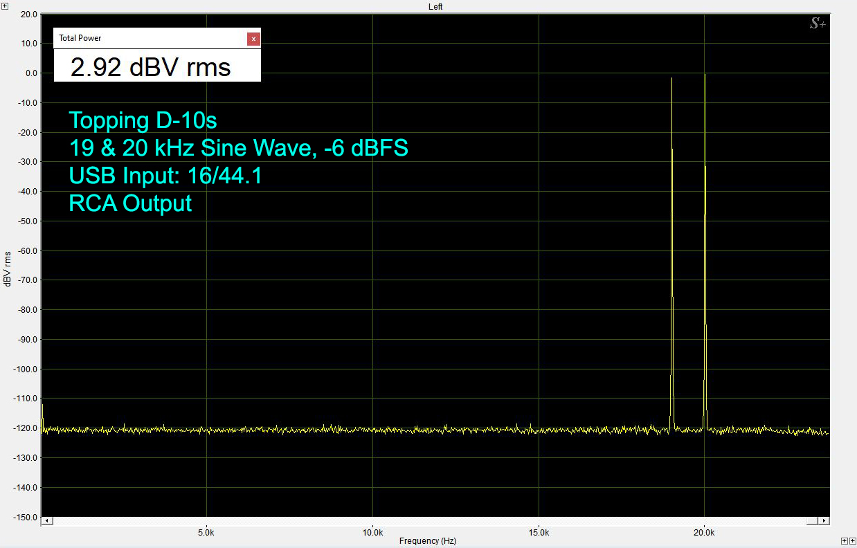Click the "Frequency (Hz)" axis label
This screenshot has height=548, width=857.
tap(428, 541)
